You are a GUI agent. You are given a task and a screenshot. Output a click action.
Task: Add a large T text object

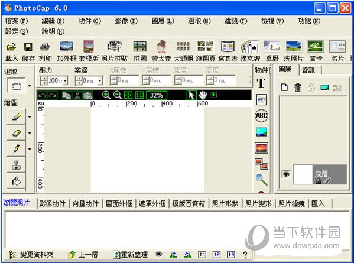coord(261,83)
